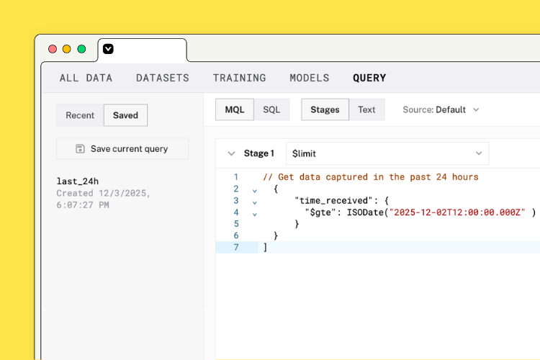Click the Created 12/3/2025 timestamp text

tap(103, 199)
